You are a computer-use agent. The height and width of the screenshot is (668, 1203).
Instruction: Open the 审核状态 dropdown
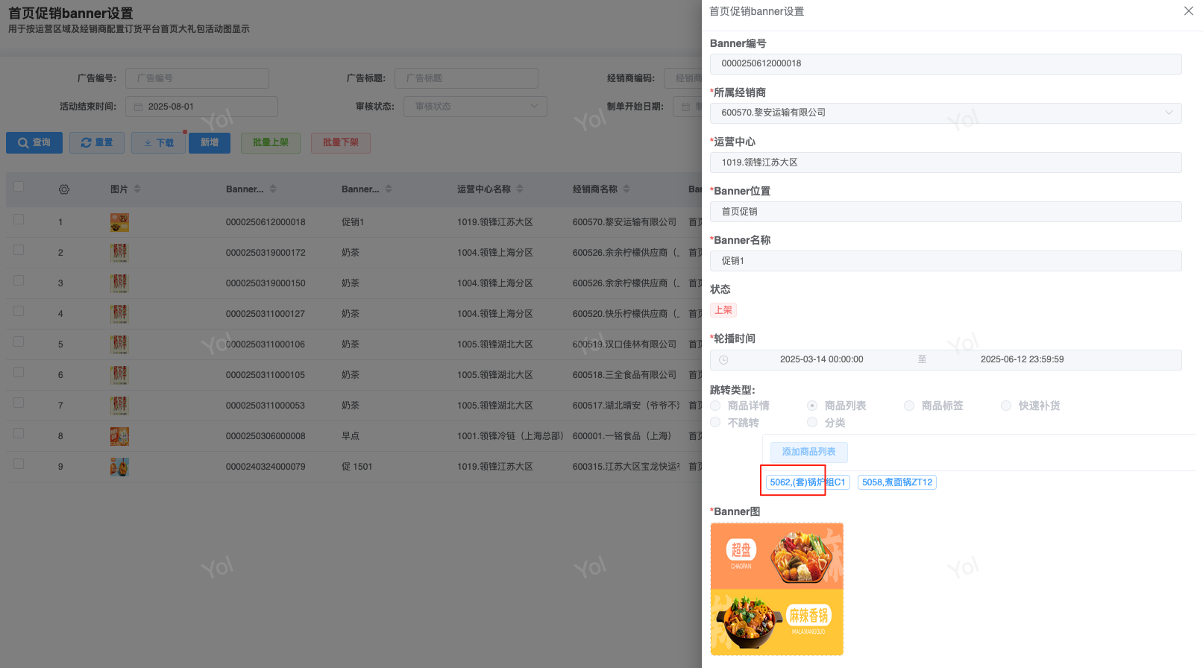(x=475, y=107)
